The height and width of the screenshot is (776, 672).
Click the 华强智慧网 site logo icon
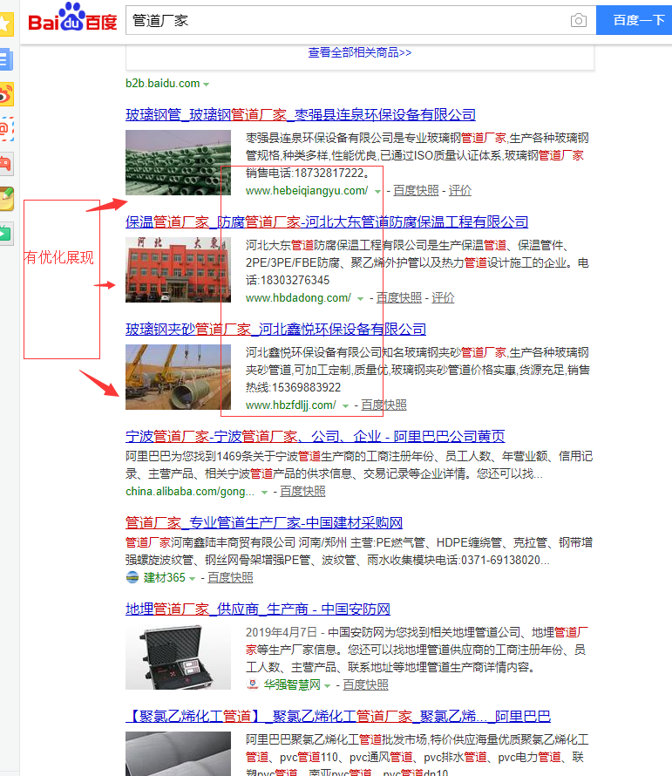point(253,684)
